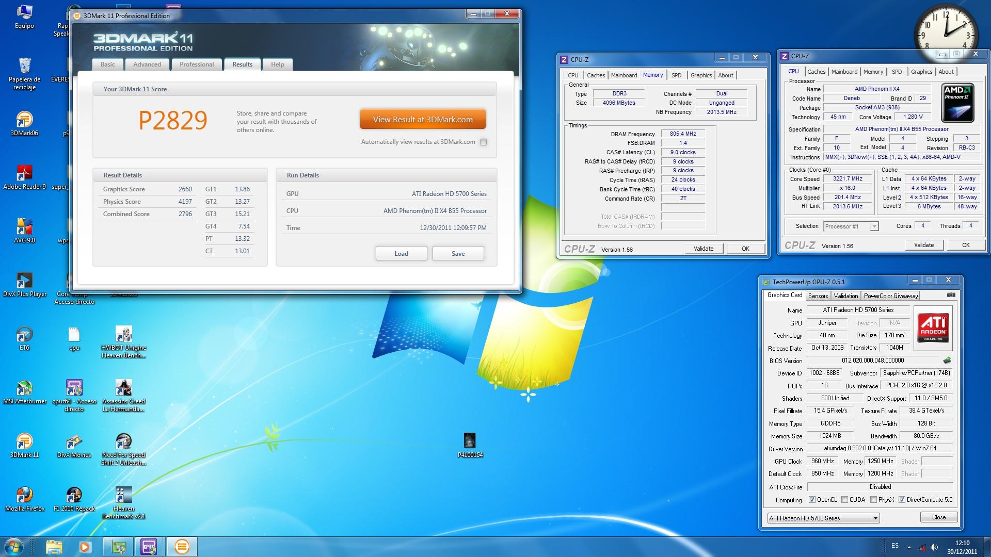Launch 3DMark 11 desktop shortcut
The width and height of the screenshot is (991, 557).
click(x=24, y=446)
